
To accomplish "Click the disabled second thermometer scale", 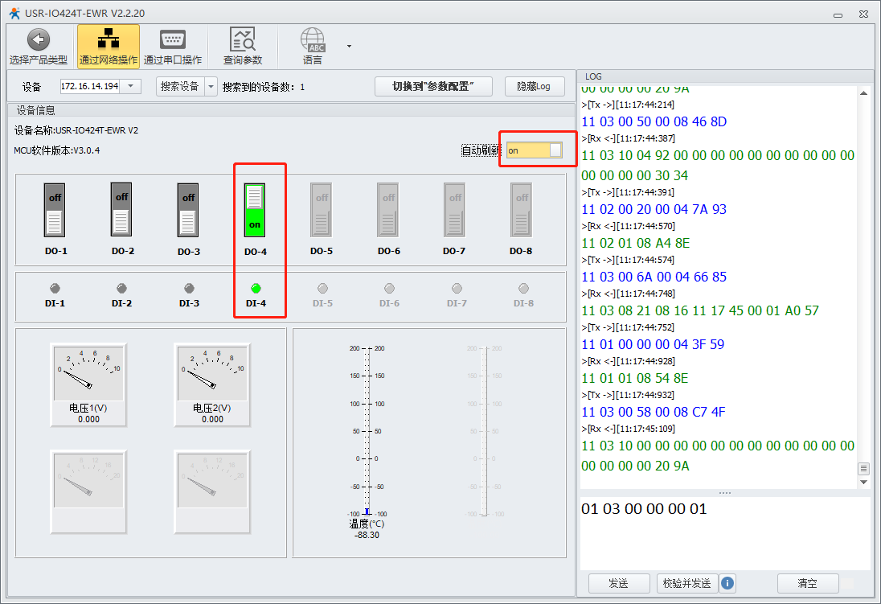I will (x=485, y=431).
